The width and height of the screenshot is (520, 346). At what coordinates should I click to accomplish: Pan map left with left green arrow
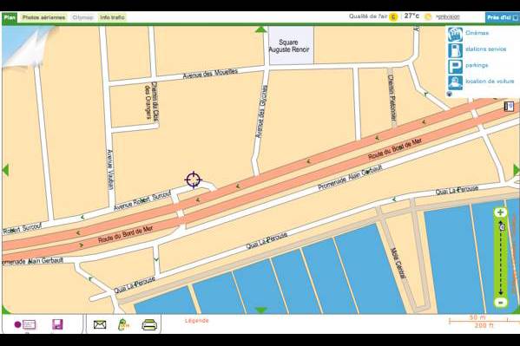pyautogui.click(x=5, y=170)
